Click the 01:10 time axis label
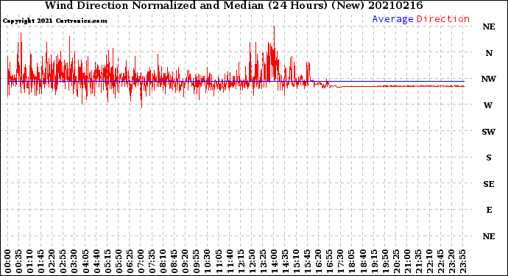This screenshot has height=276, width=508. click(29, 261)
